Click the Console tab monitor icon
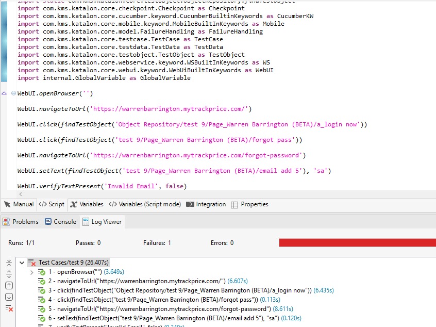This screenshot has width=436, height=327. [48, 222]
